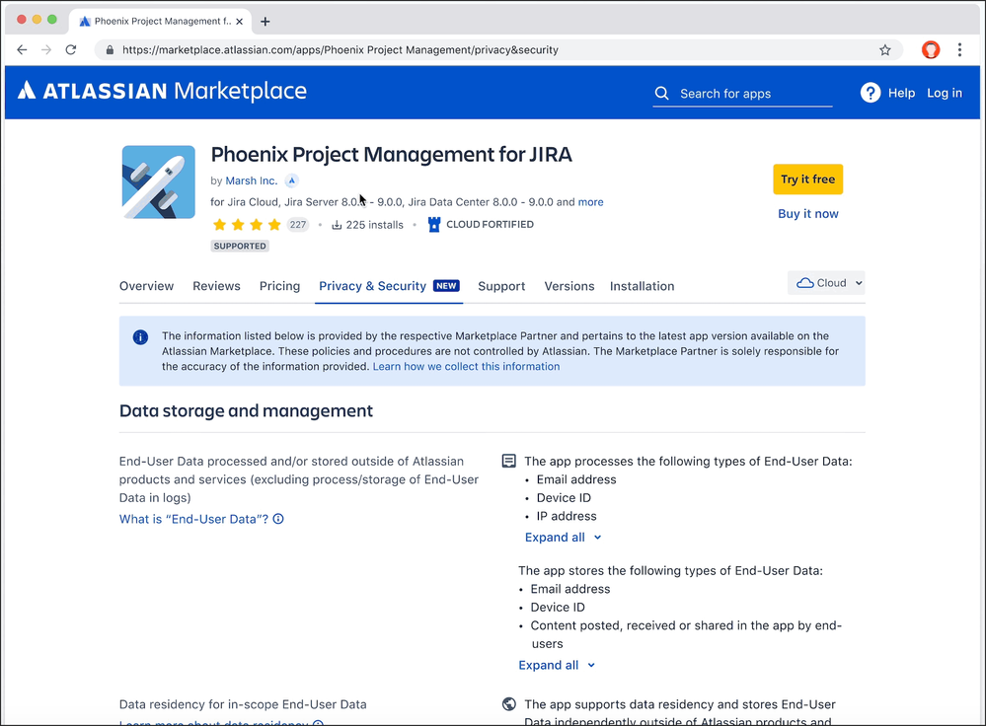Click the padlock site security icon

point(110,49)
